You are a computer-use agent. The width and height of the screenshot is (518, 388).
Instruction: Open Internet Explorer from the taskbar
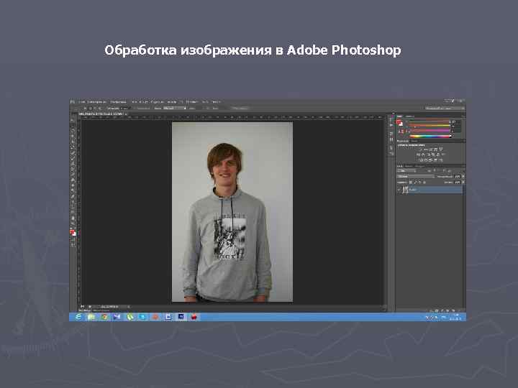coord(78,317)
